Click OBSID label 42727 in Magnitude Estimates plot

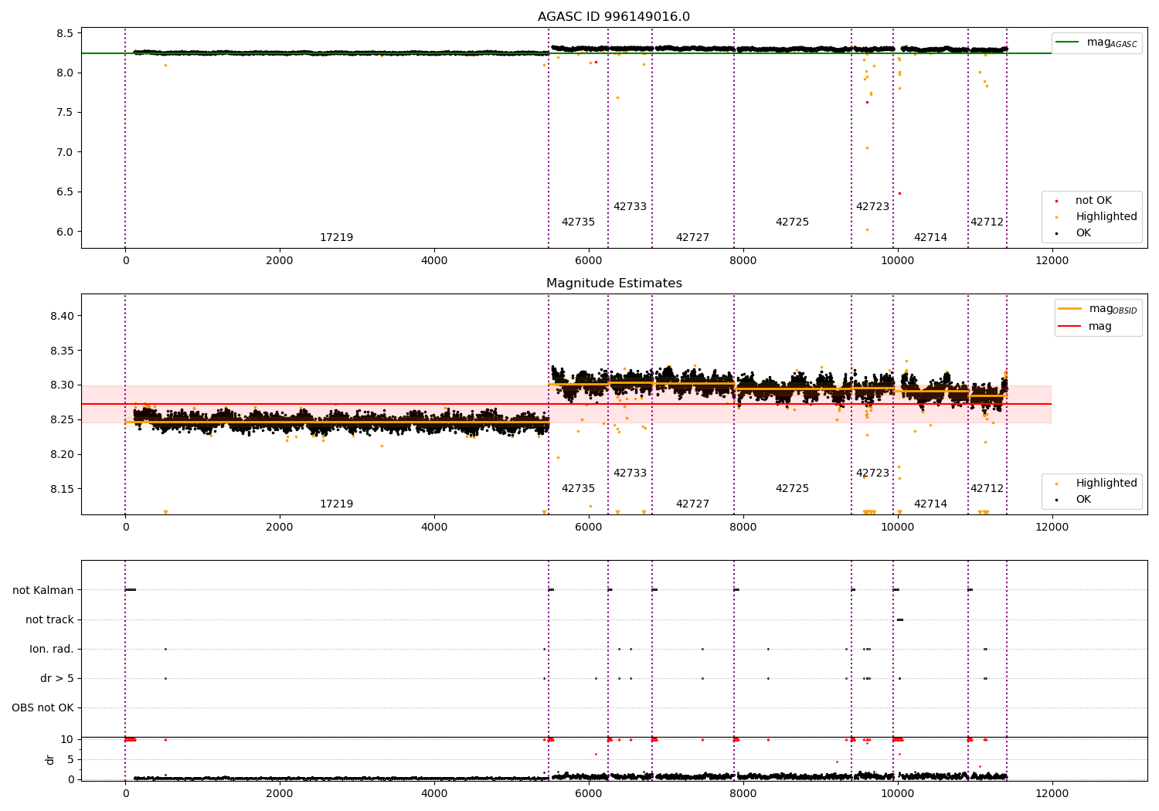[692, 504]
